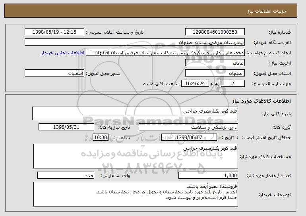The image size is (306, 216).
Task: Click the delivery city field next to شهر محل تحویل
Action: click(54, 73)
